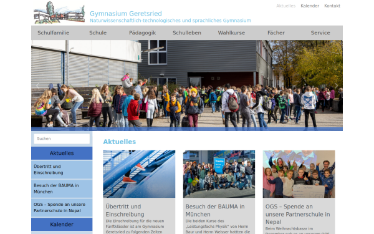
Task: Open sidebar item OGS – Spende an Partnerschule
Action: (62, 208)
